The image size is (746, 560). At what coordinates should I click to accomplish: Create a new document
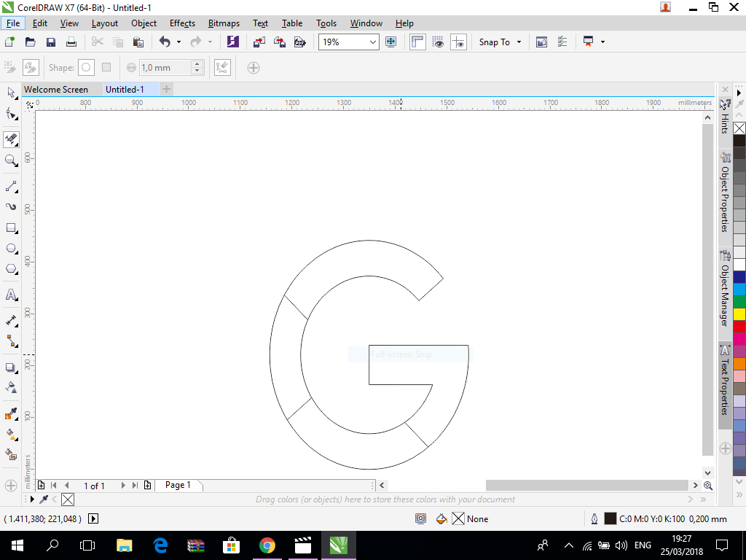[9, 42]
